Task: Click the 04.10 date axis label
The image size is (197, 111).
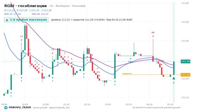Action: coord(149,105)
